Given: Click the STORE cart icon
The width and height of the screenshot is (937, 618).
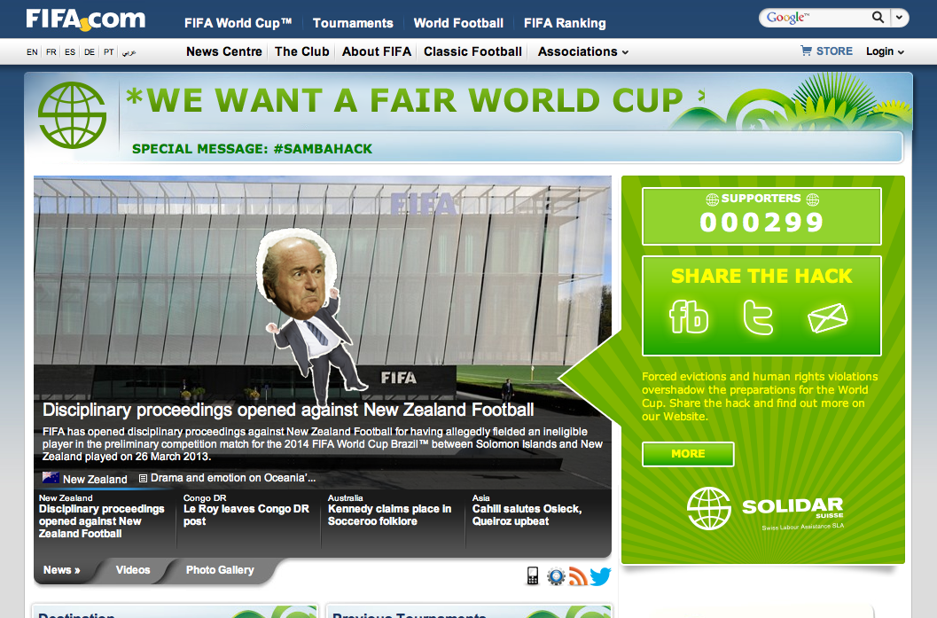Looking at the screenshot, I should 806,51.
